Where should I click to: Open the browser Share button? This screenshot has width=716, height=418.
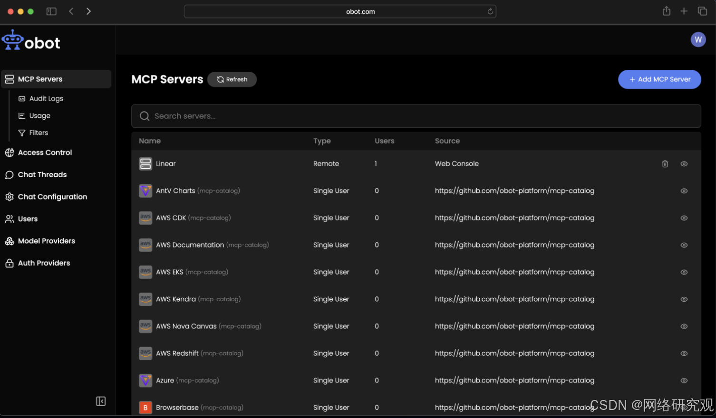pos(667,11)
